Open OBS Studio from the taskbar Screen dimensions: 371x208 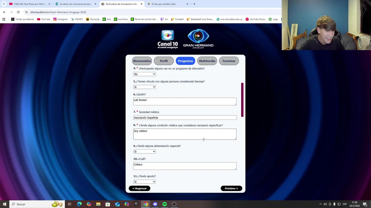(x=174, y=204)
